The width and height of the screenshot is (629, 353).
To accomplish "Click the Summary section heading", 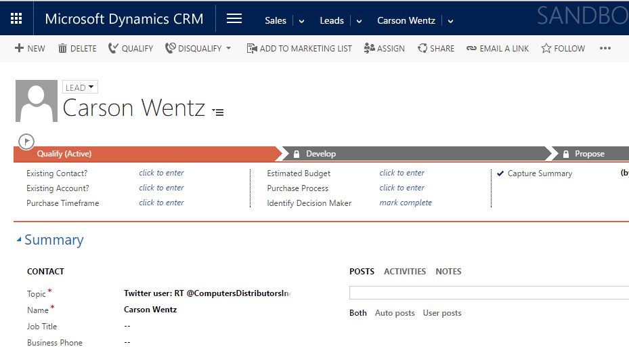I will [53, 240].
